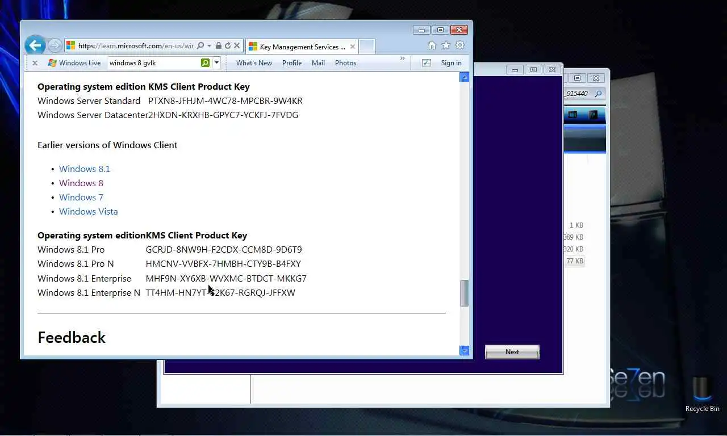Viewport: 727px width, 436px height.
Task: Click the Windows 8.1 Pro key GCRJD-8NW9H-F2CDX-CCM8D-9D6T9
Action: 224,249
